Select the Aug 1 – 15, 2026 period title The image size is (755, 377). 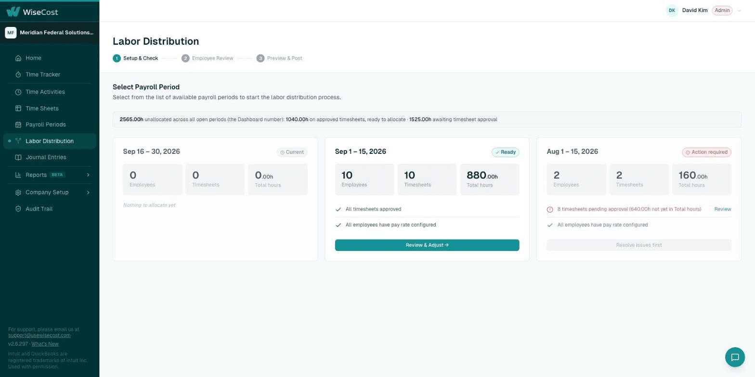click(573, 151)
